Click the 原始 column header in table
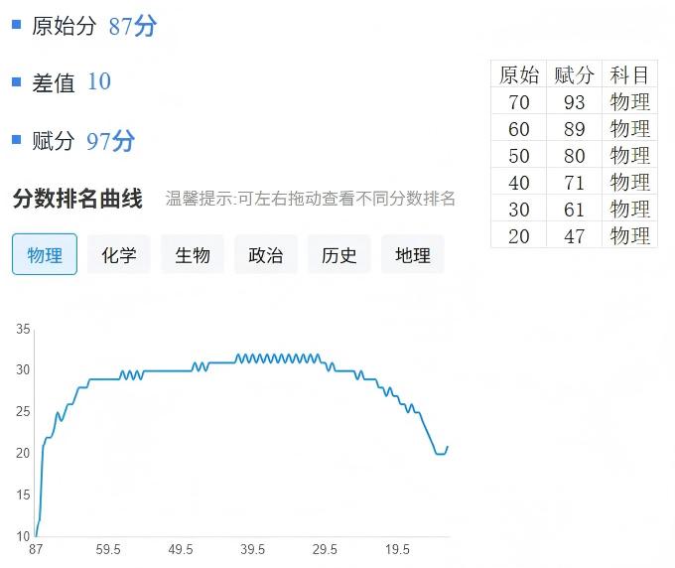Image resolution: width=675 pixels, height=568 pixels. (x=518, y=75)
